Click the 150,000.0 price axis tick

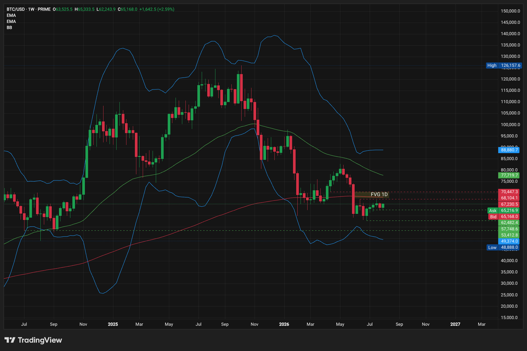pos(510,11)
